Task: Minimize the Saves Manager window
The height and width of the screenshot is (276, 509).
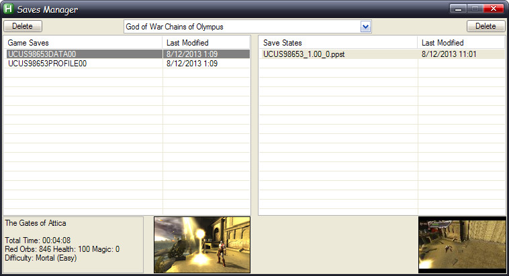Action: pyautogui.click(x=458, y=9)
